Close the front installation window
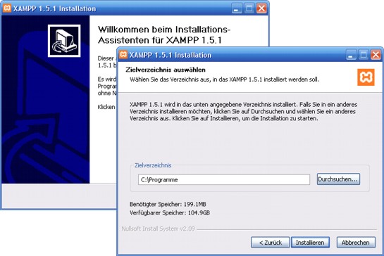Viewport: 384px width, 256px height. [x=376, y=55]
